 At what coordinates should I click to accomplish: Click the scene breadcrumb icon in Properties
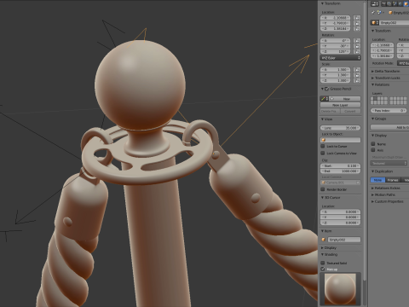pos(379,13)
